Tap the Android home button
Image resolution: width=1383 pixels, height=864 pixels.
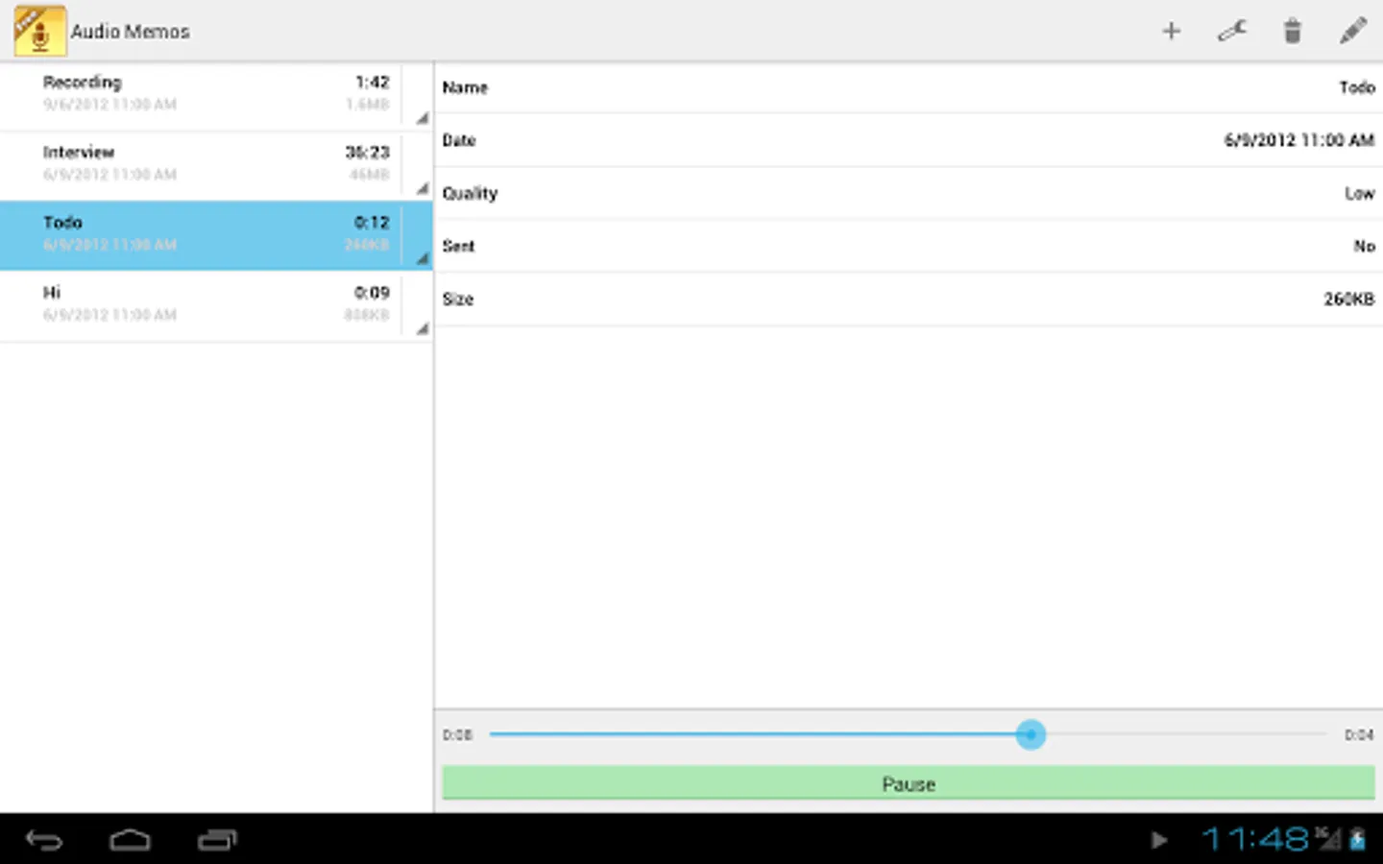click(130, 840)
